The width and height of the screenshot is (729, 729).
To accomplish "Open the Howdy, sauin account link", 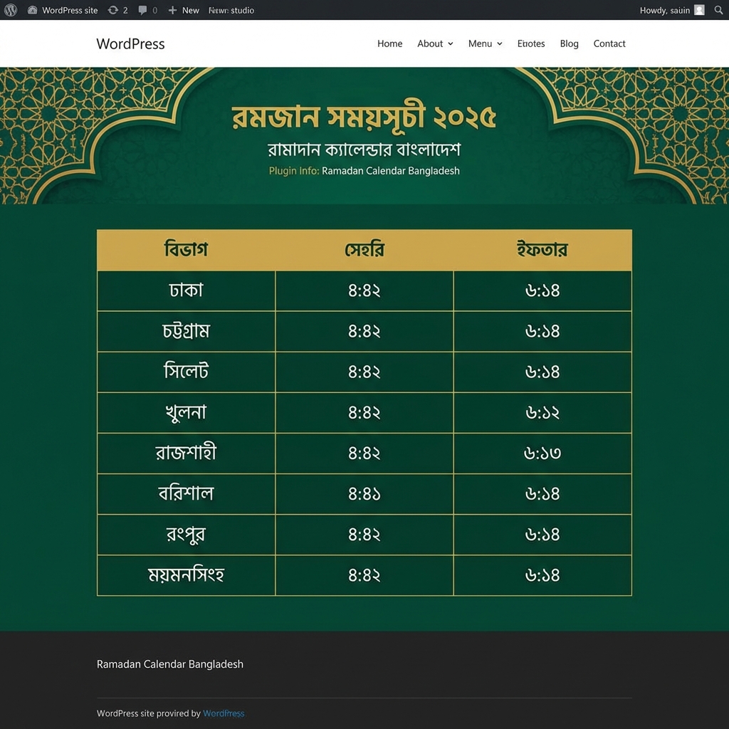I will [x=666, y=10].
